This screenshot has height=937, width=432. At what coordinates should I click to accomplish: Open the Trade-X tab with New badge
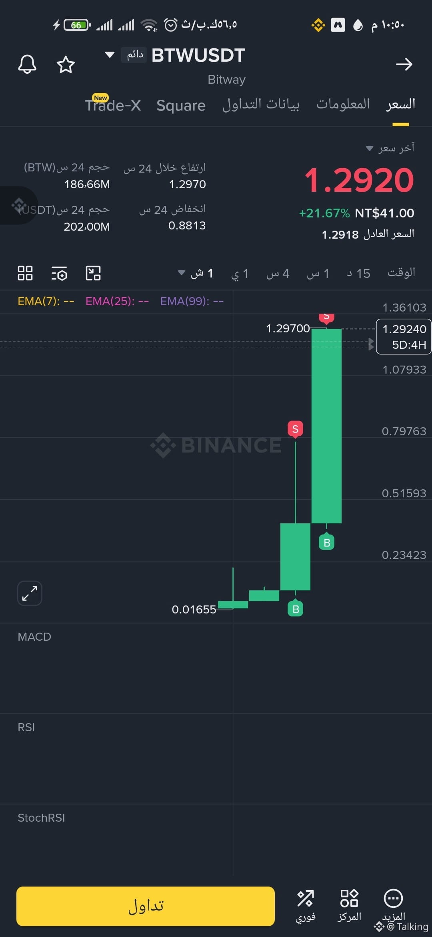pos(113,104)
